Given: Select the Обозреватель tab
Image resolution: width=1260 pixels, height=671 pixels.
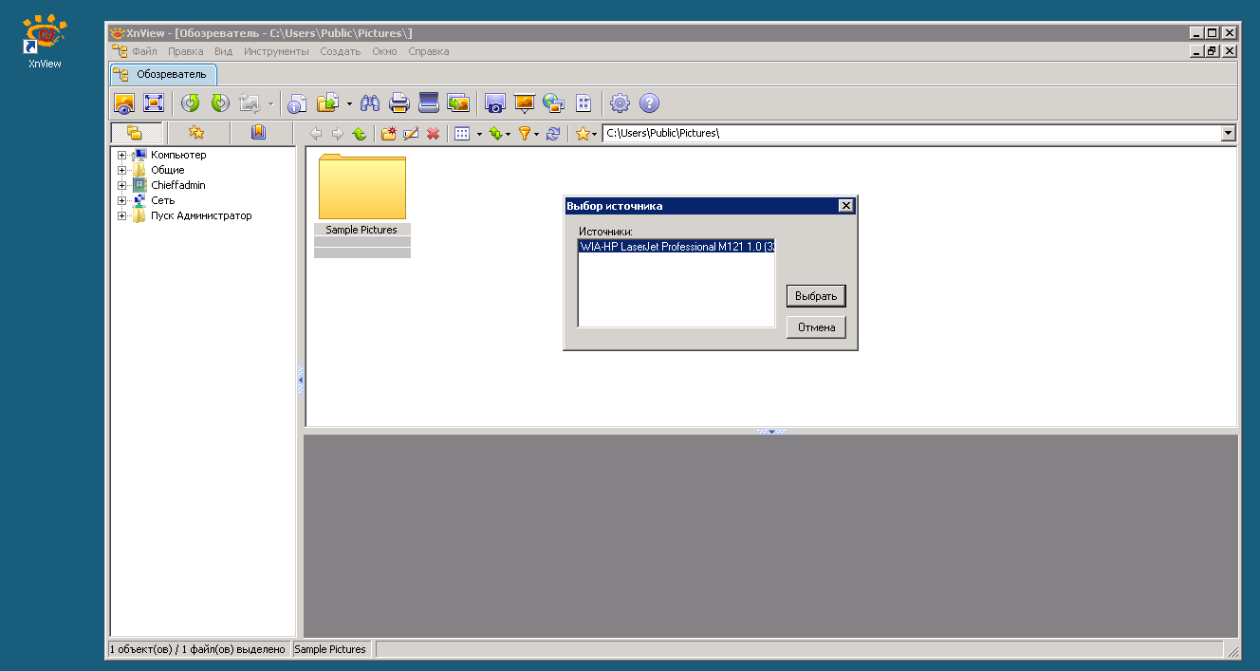Looking at the screenshot, I should [163, 74].
